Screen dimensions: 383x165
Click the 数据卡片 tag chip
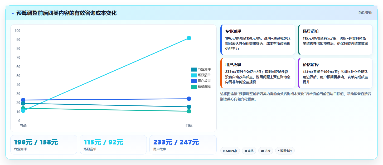(285, 151)
